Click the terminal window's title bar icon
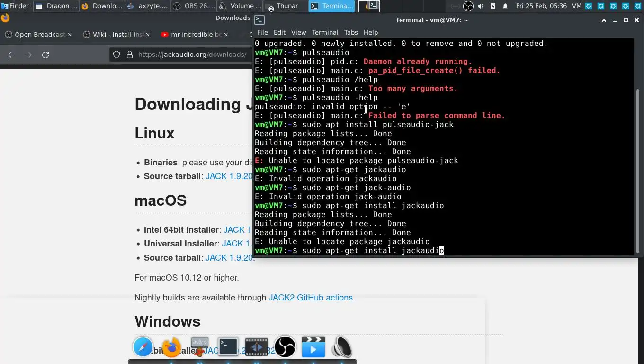 [x=259, y=20]
